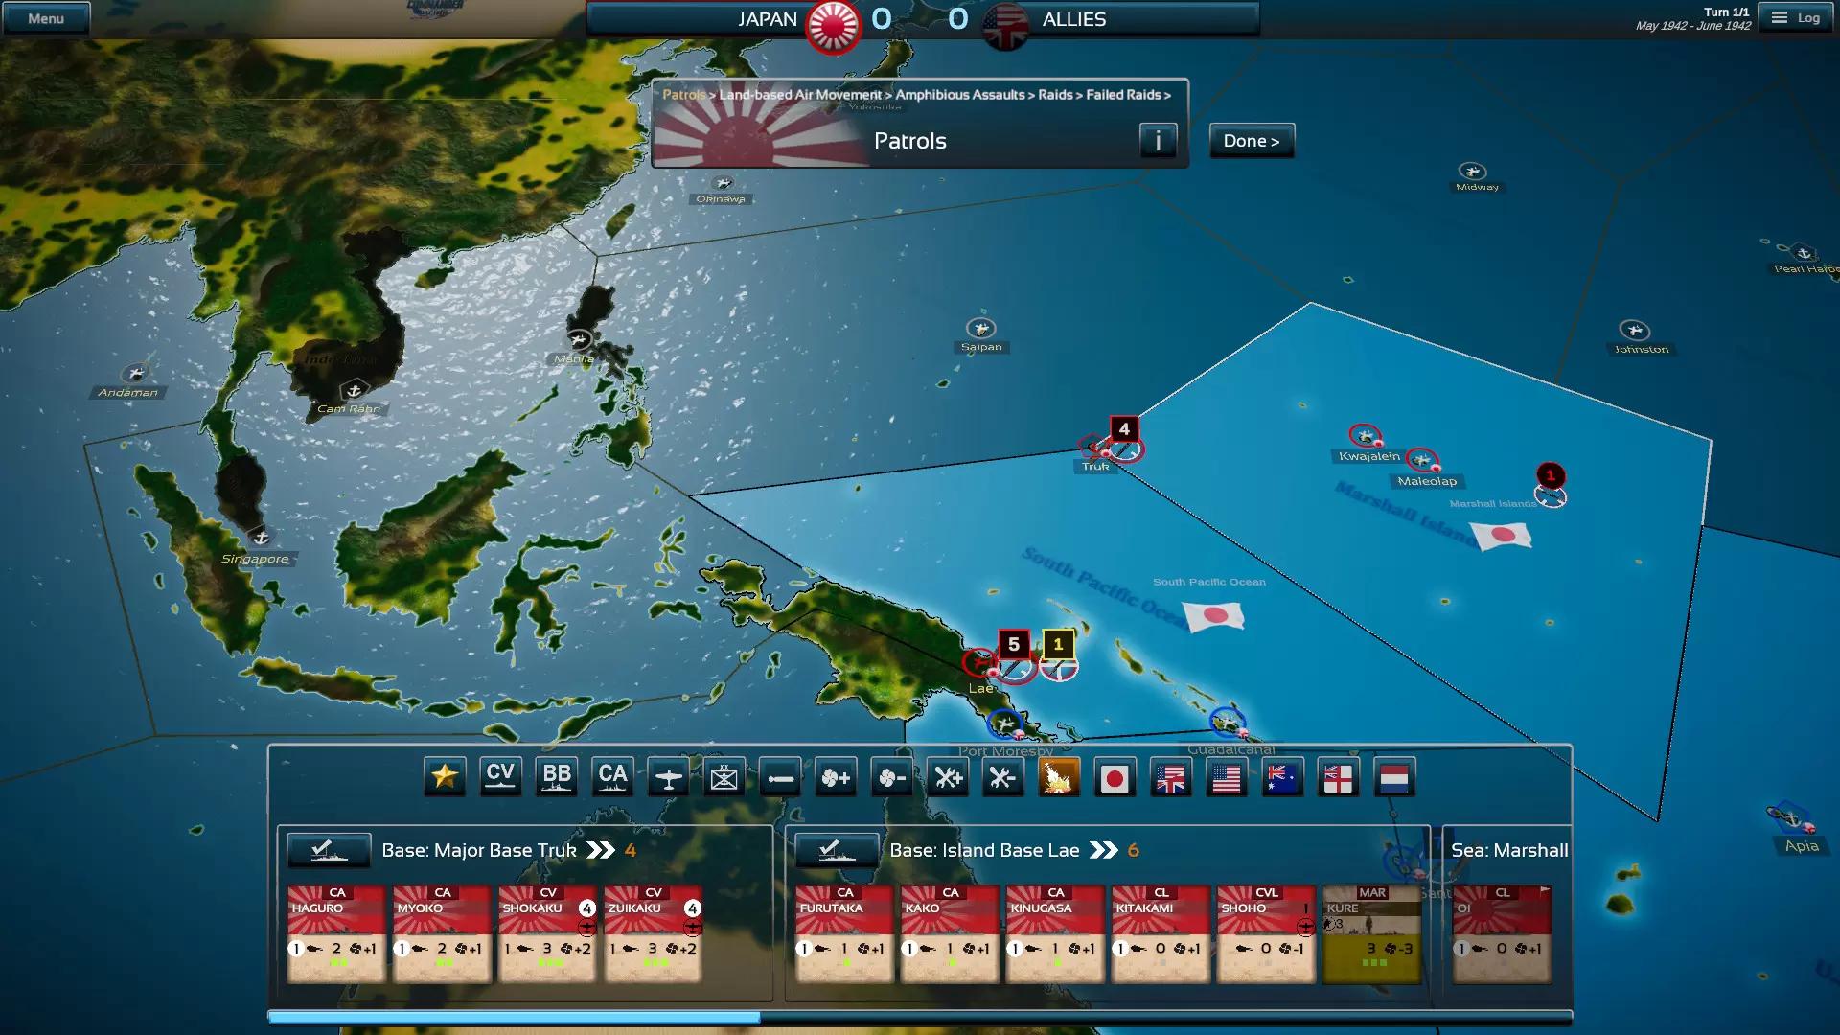Image resolution: width=1840 pixels, height=1035 pixels.
Task: Click the marine infantry unit filter icon
Action: click(x=724, y=777)
